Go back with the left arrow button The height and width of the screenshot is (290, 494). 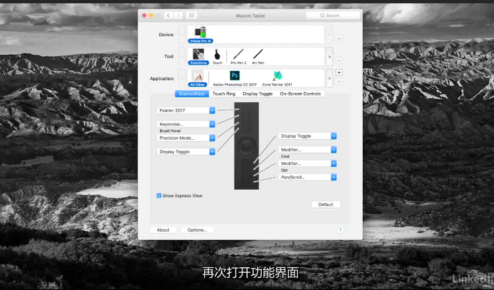click(x=169, y=15)
